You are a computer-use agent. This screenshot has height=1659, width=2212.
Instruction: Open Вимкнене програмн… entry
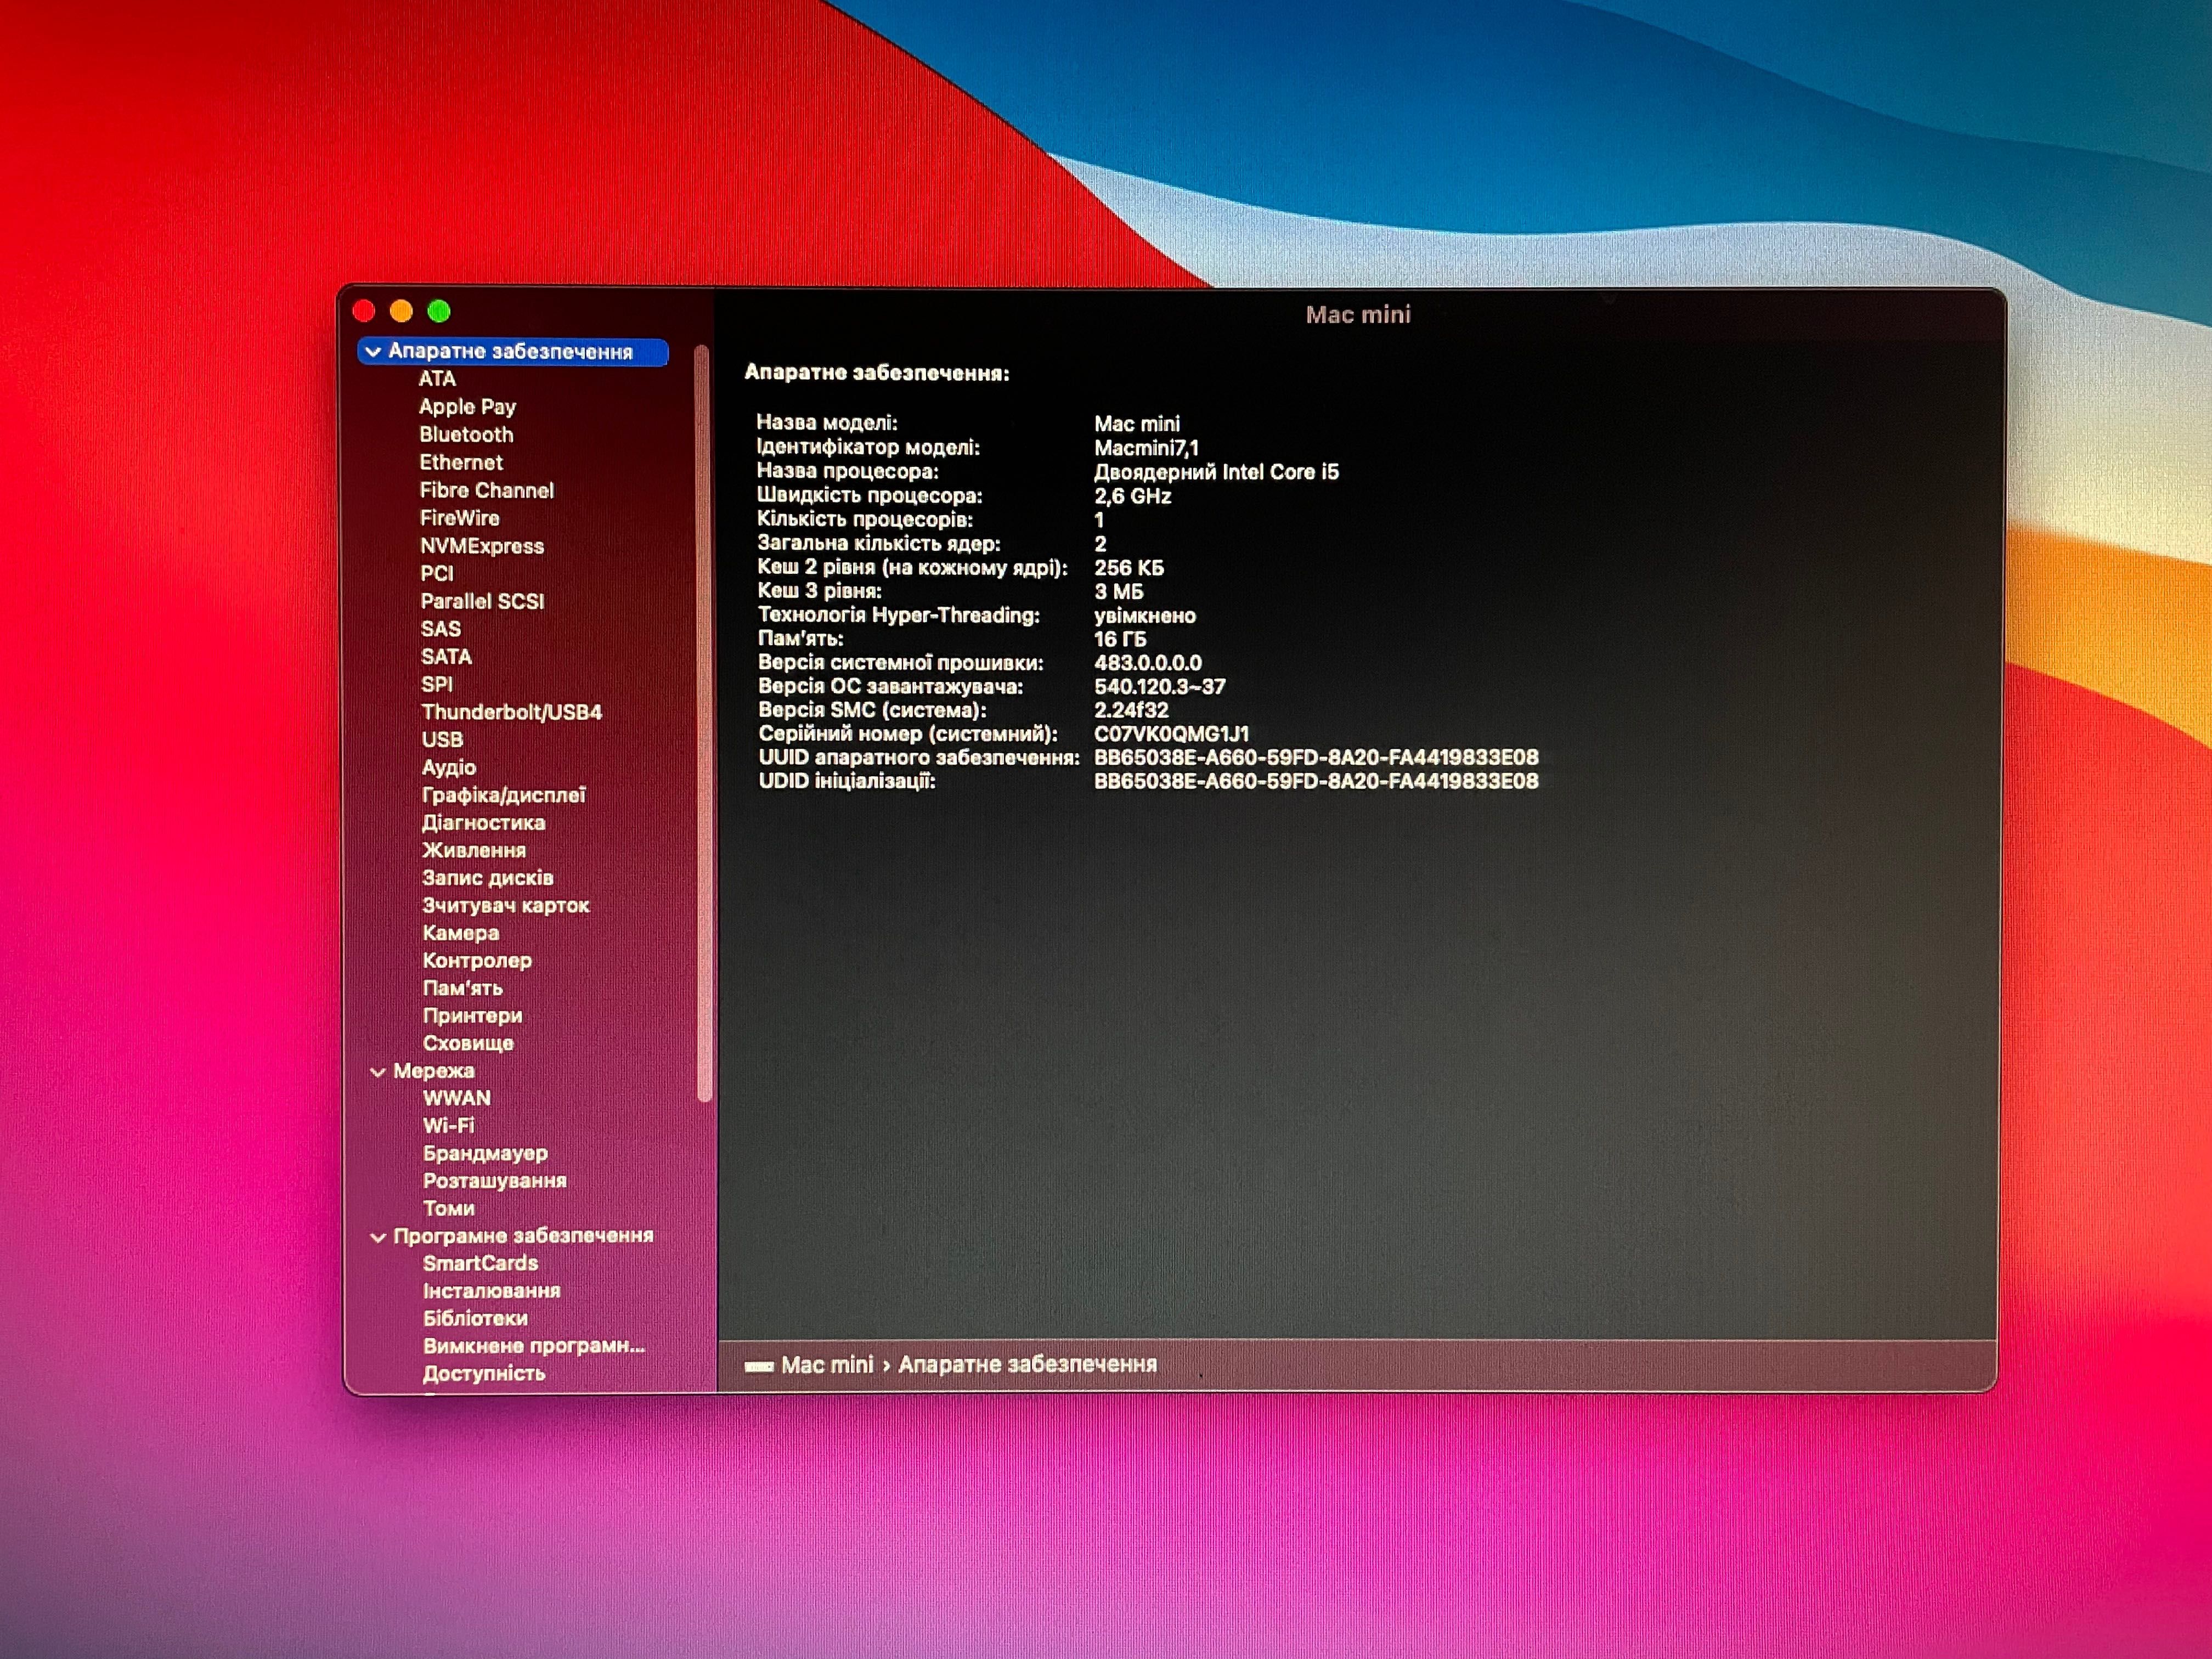(534, 1346)
